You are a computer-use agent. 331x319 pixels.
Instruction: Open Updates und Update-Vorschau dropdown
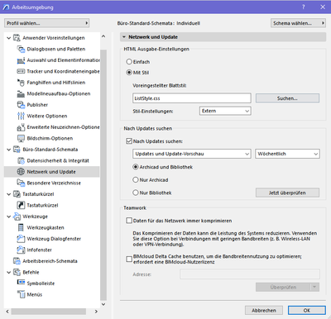coord(192,154)
